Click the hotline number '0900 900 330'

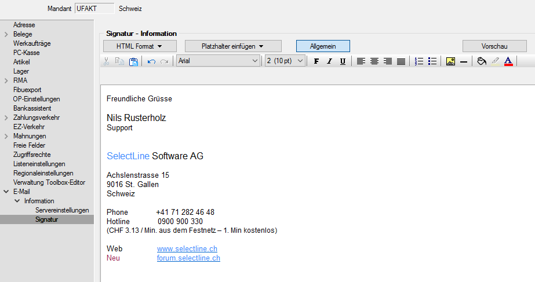click(x=180, y=222)
